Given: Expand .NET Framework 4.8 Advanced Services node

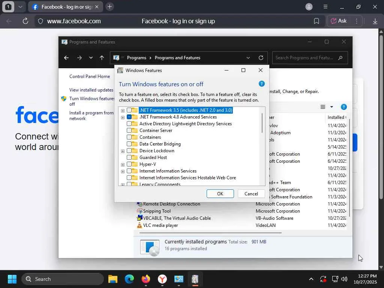Looking at the screenshot, I should (x=123, y=117).
